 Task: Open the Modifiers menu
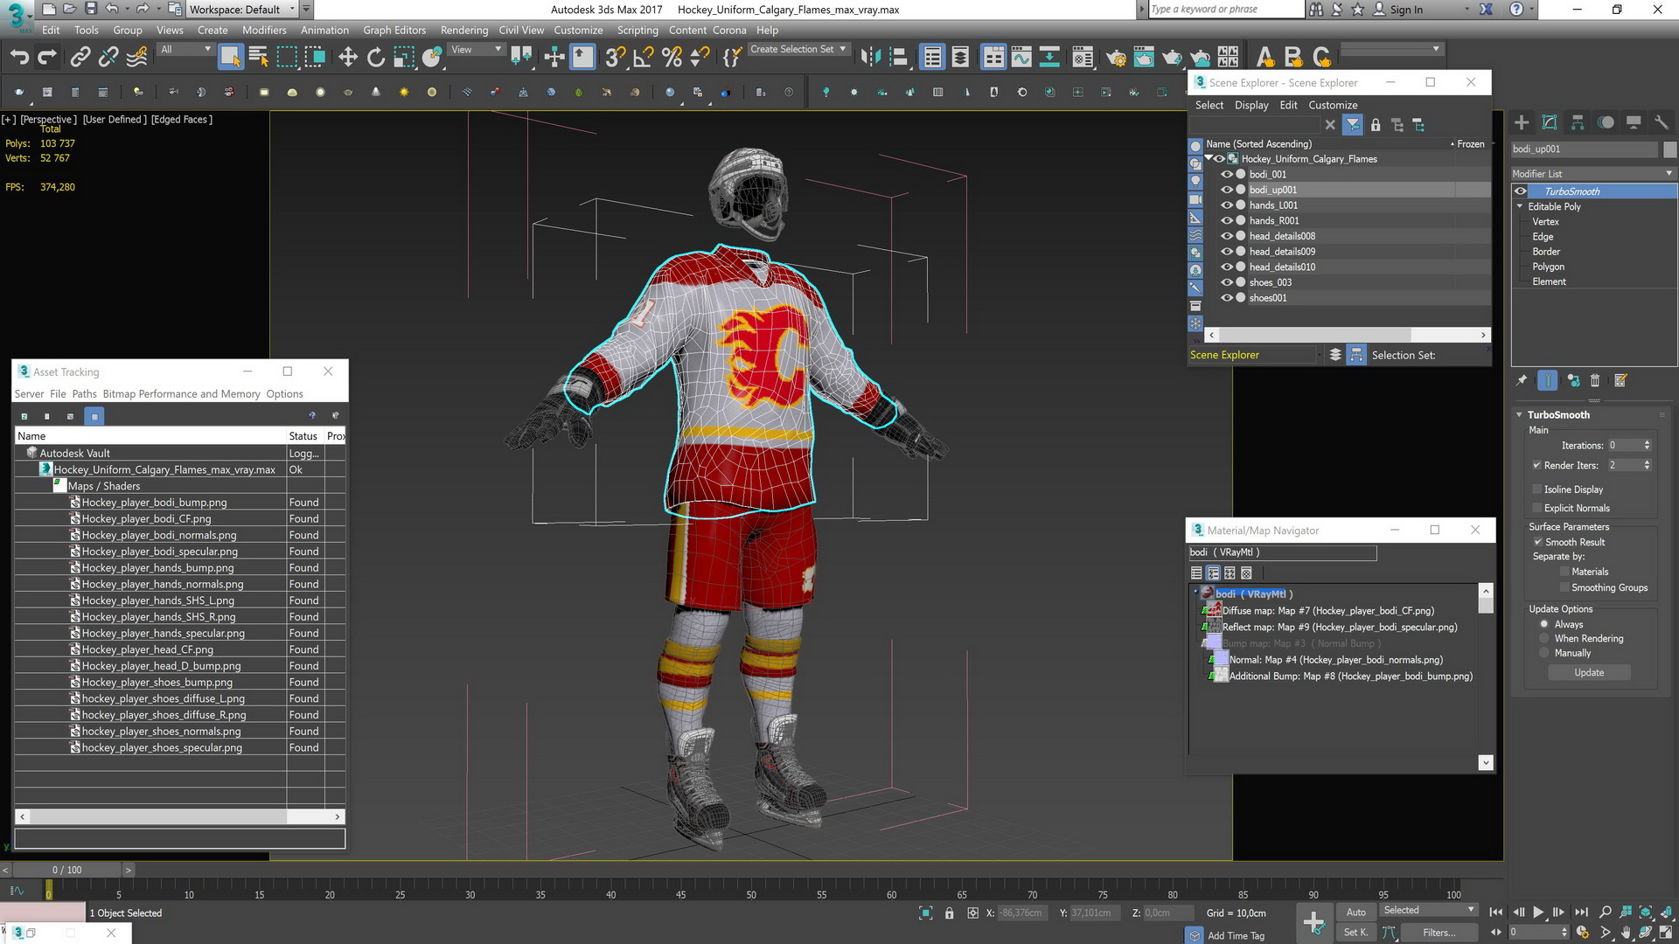263,30
